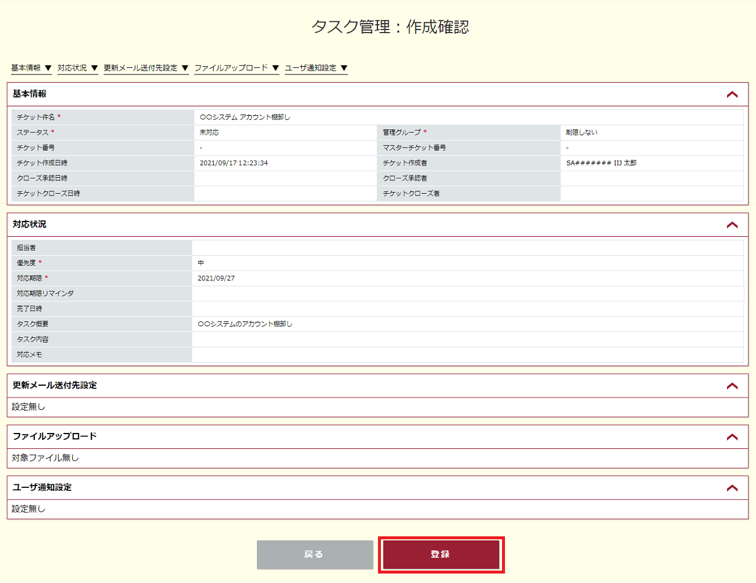Click the チケット作成日時 label
This screenshot has height=583, width=756.
click(42, 163)
